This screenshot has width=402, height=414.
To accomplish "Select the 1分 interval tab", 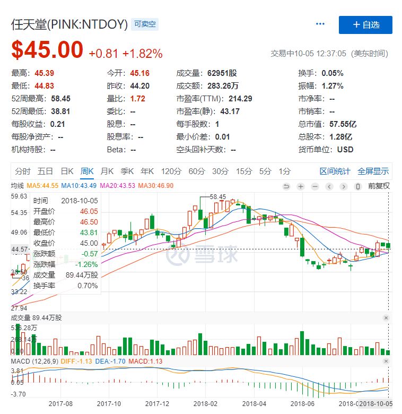I will tap(285, 171).
